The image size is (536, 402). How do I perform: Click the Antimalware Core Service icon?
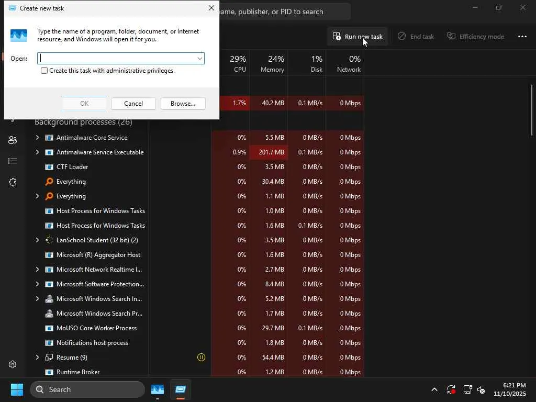(49, 138)
